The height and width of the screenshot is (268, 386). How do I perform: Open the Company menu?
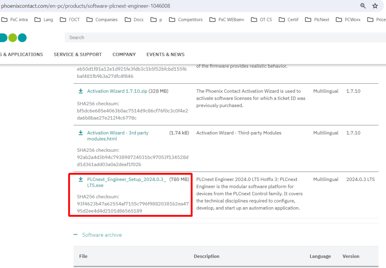[124, 54]
